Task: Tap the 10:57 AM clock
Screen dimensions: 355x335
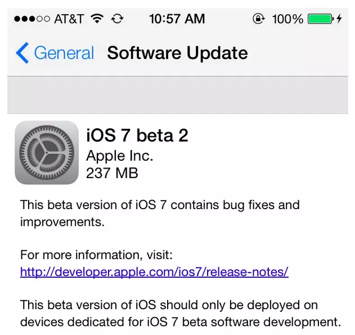Action: click(177, 19)
